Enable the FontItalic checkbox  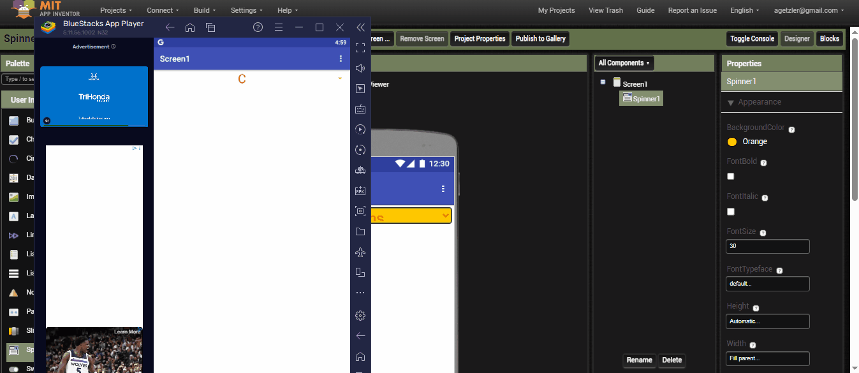click(731, 212)
